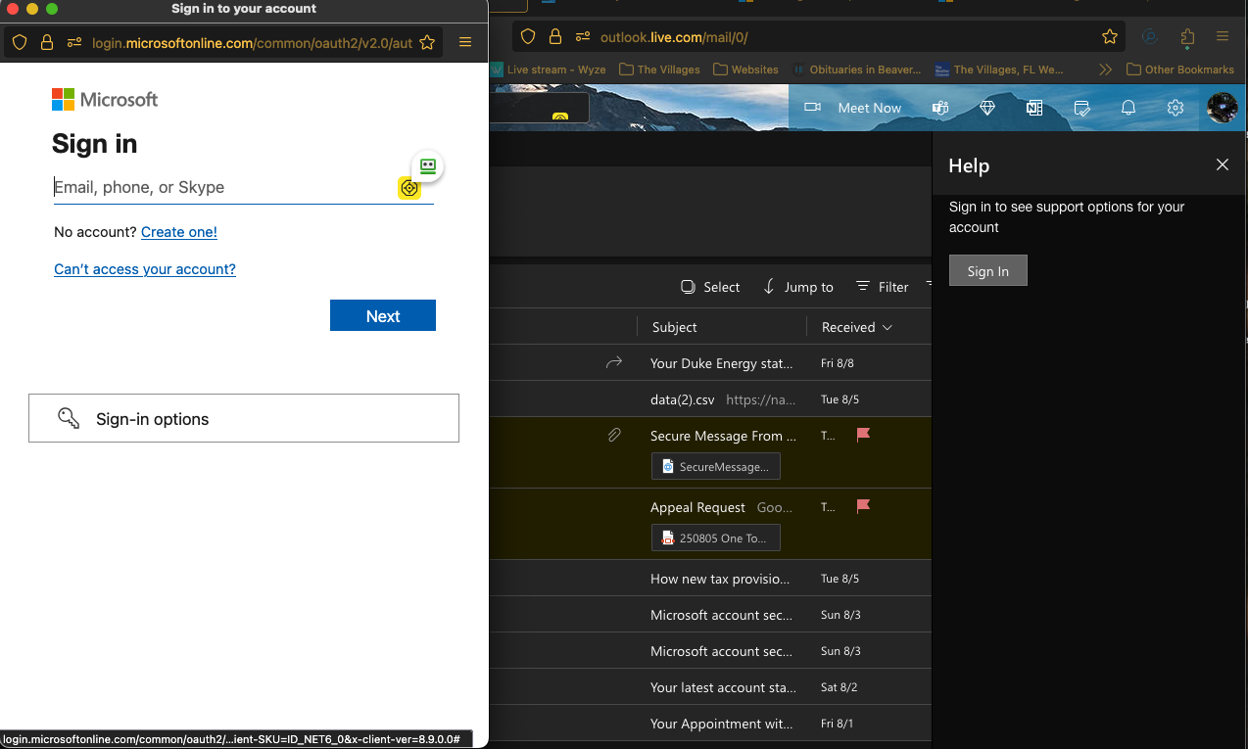Open Secure Message From email subject
Viewport: 1248px width, 749px height.
[x=723, y=436]
